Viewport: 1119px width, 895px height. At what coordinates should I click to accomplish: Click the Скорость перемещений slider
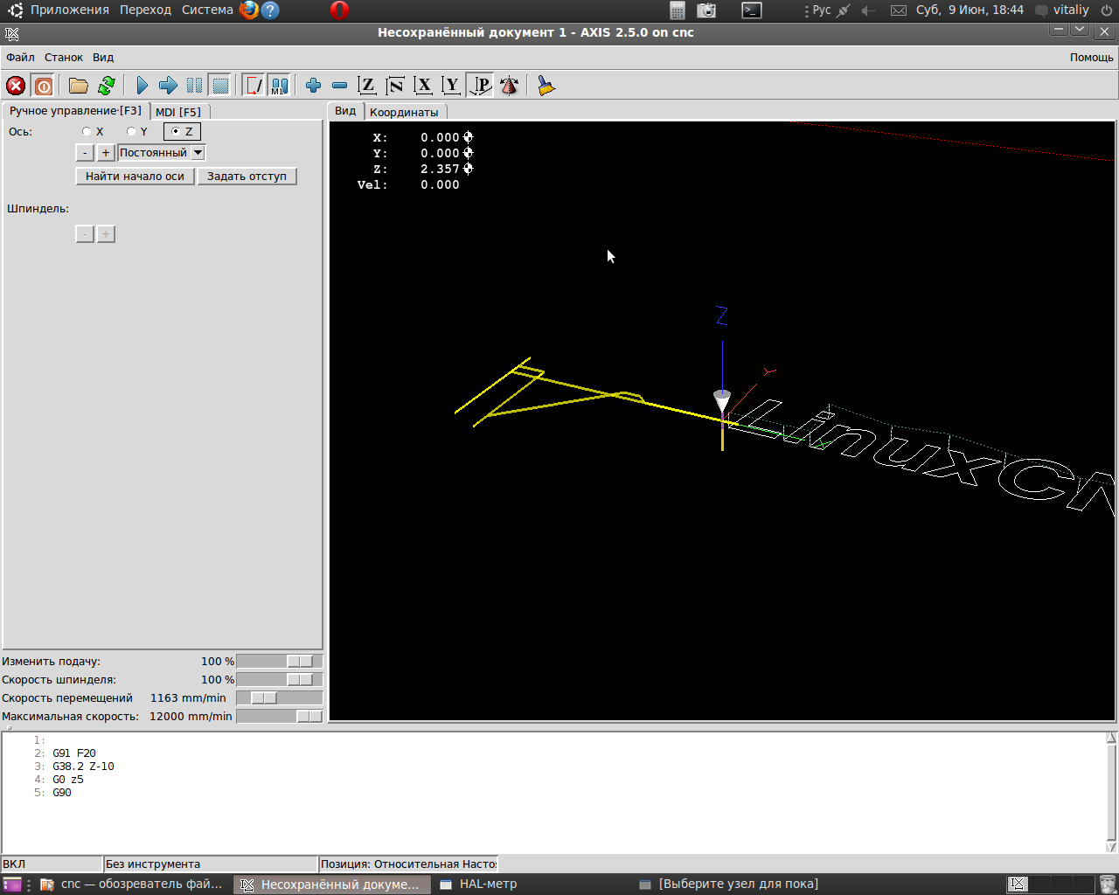point(264,698)
